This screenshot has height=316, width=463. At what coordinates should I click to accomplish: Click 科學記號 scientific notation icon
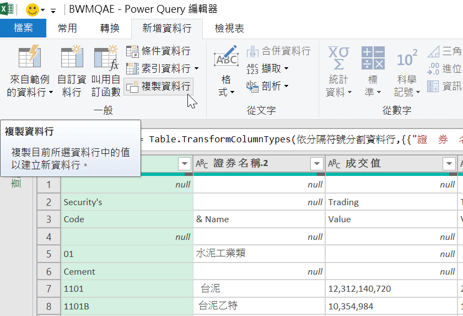click(407, 57)
